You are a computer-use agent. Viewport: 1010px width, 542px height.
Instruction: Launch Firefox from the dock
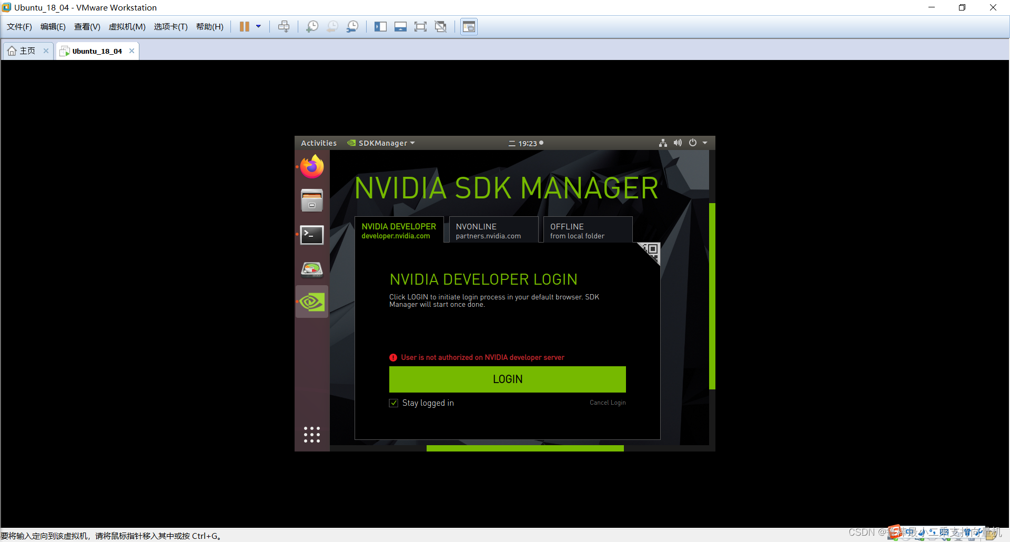coord(312,167)
